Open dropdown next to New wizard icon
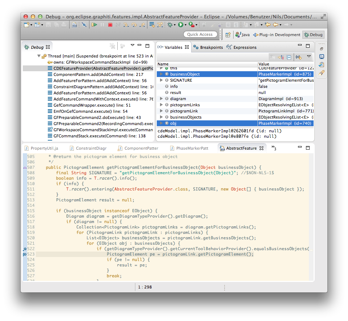The height and width of the screenshot is (321, 348). [31, 25]
